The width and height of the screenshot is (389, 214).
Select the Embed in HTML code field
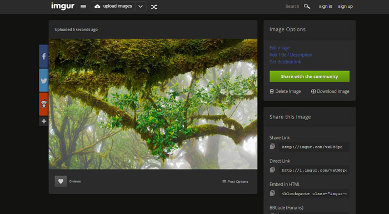click(x=314, y=193)
